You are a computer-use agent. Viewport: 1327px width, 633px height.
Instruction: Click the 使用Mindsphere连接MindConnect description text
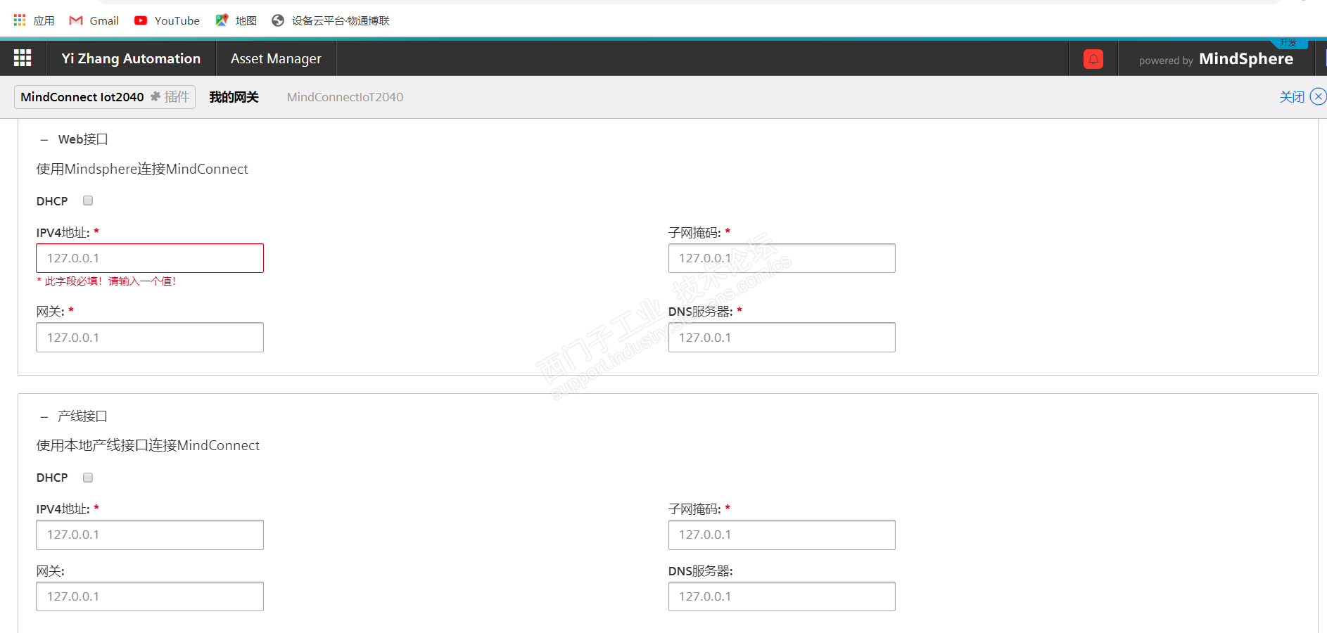tap(142, 169)
